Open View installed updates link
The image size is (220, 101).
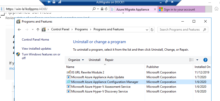36,49
